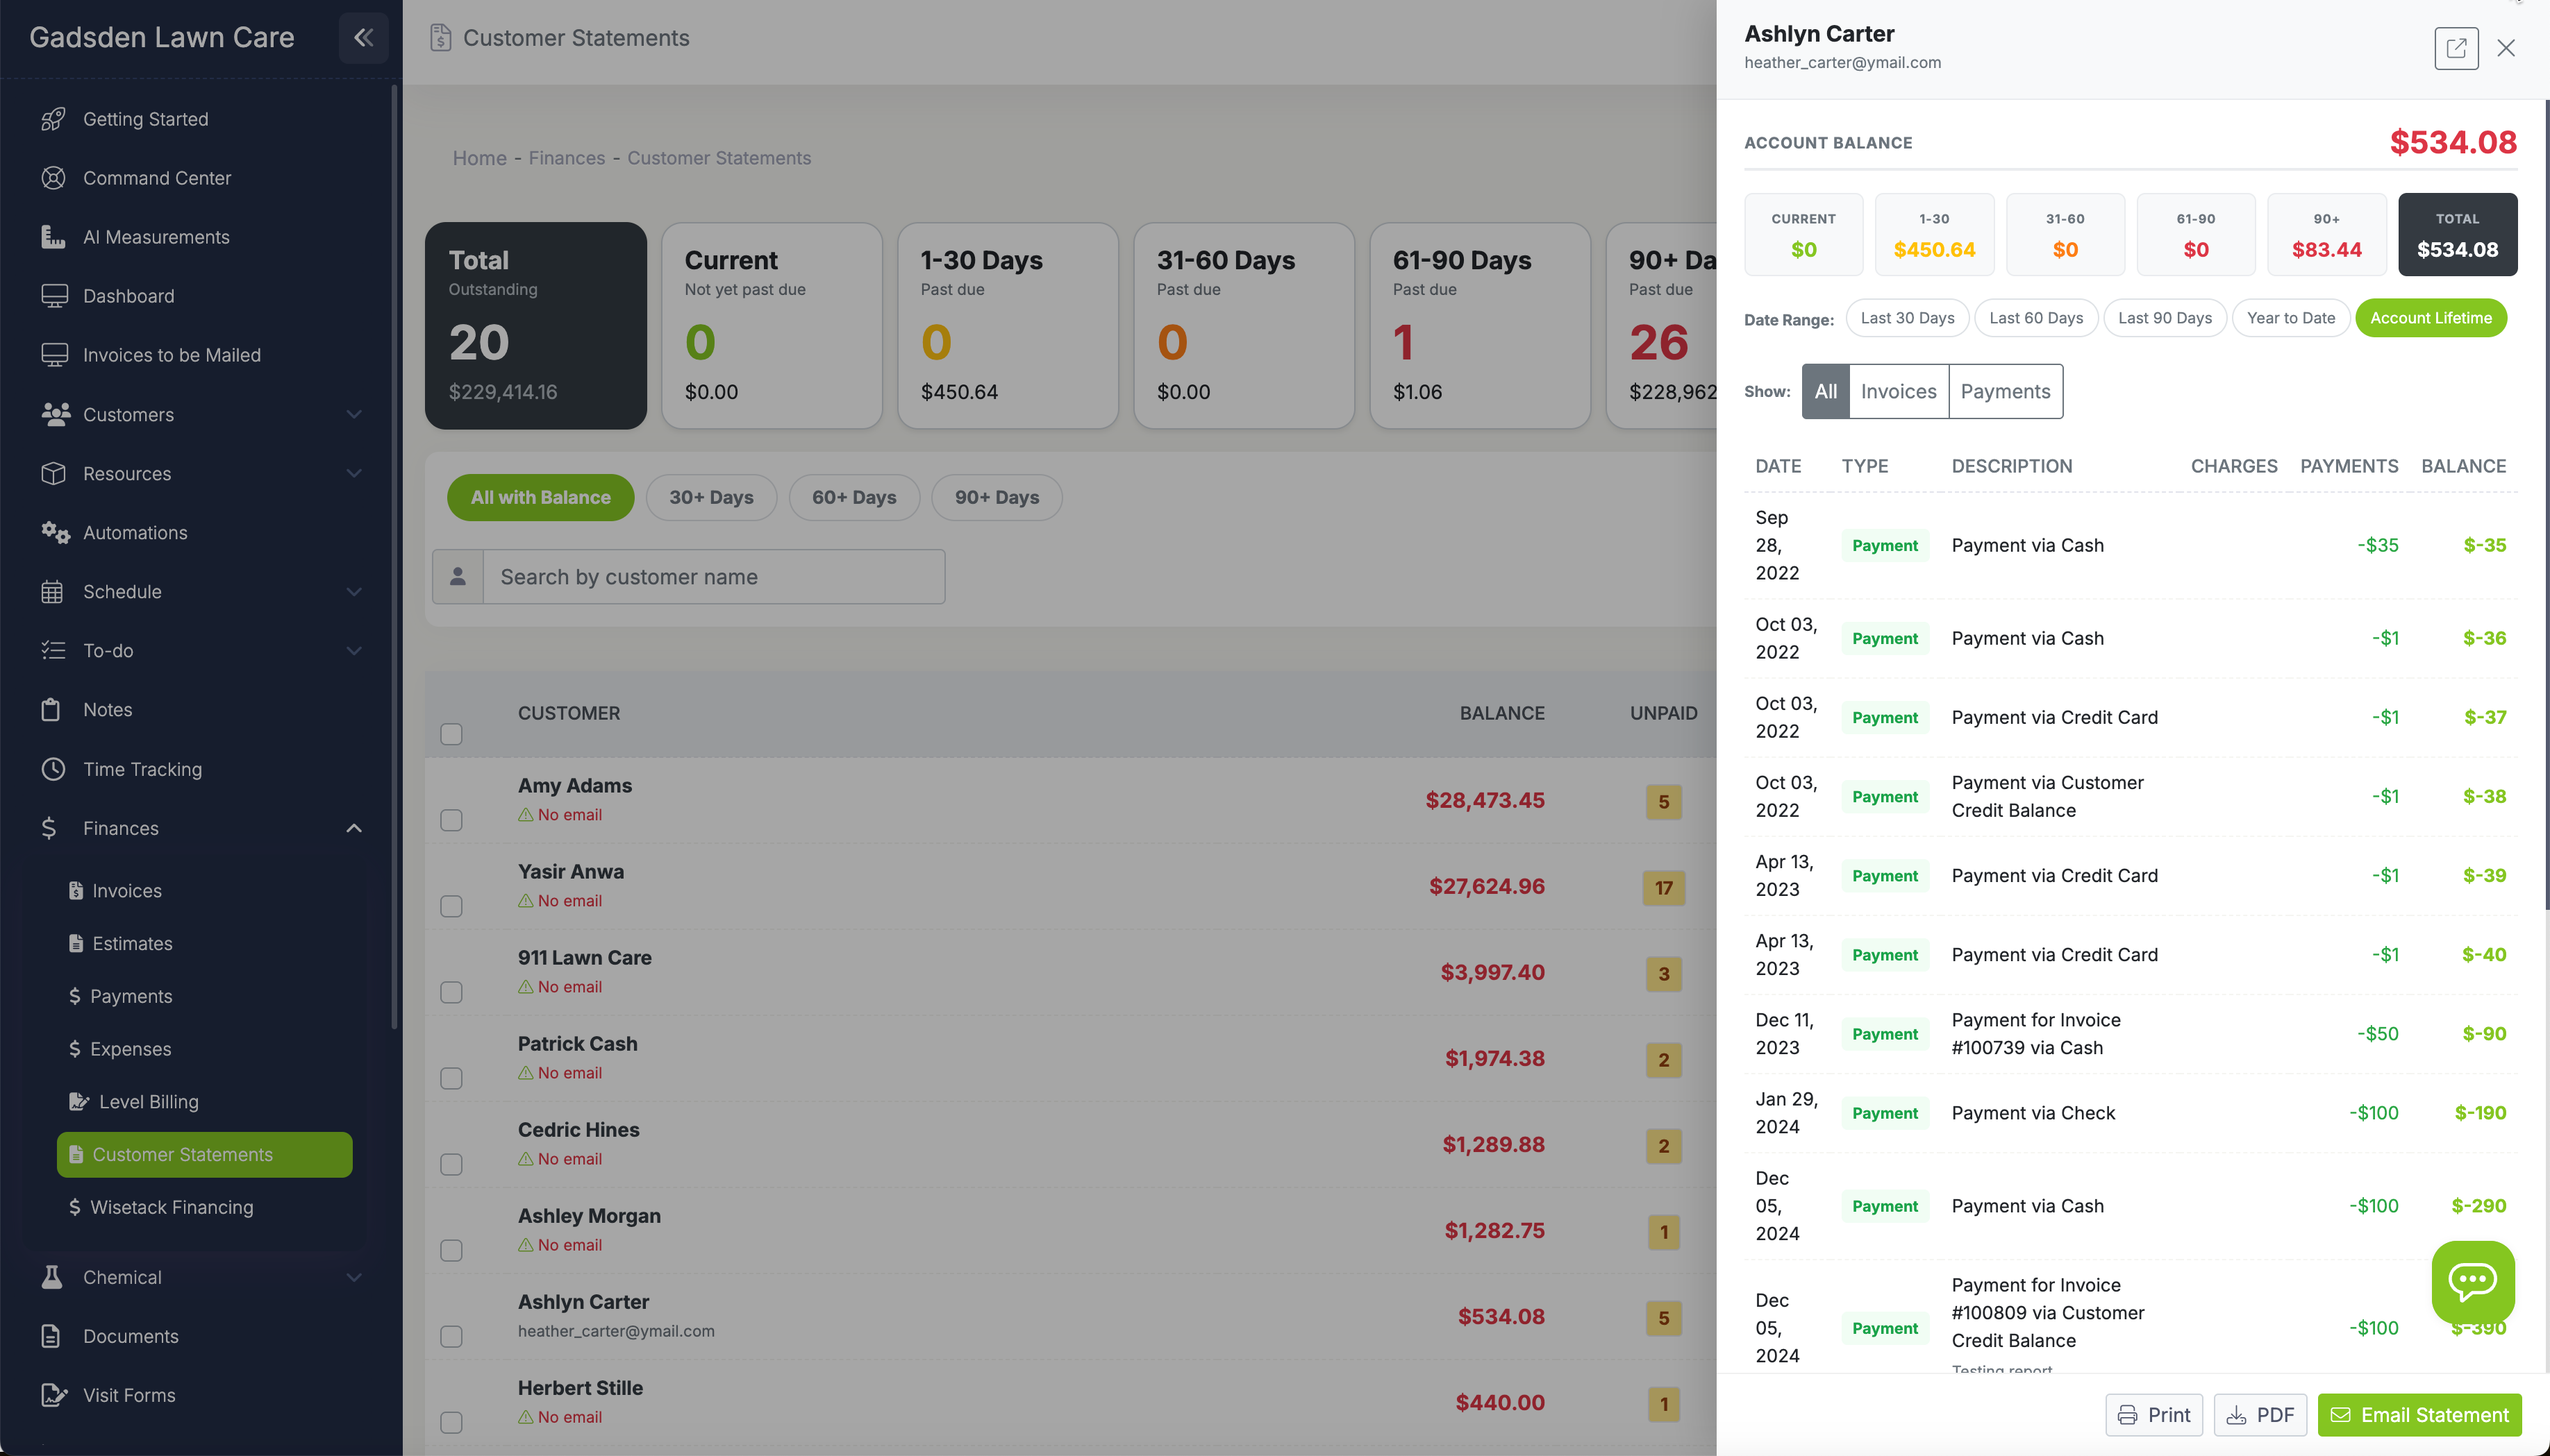
Task: Open Wisetack Financing under Finances
Action: [172, 1207]
